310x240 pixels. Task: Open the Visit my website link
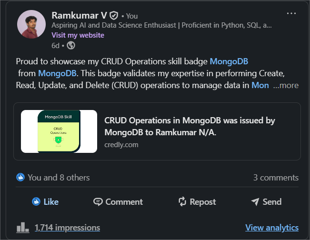(x=78, y=35)
